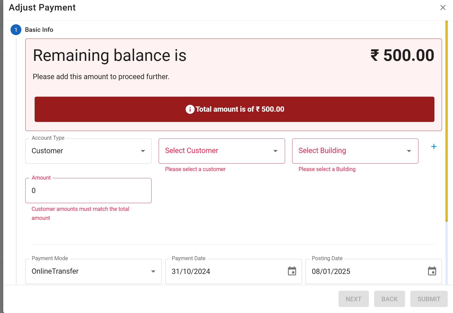
Task: Select the Basic Info step label
Action: tap(39, 30)
